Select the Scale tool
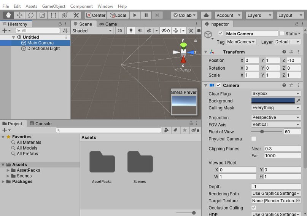 [42, 15]
